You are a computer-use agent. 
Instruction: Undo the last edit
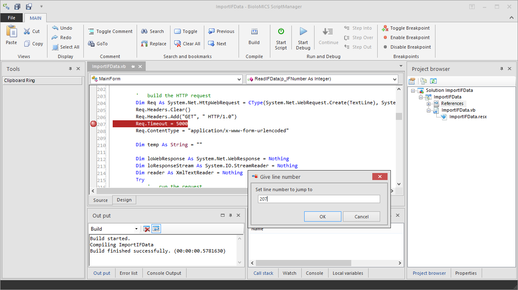pyautogui.click(x=62, y=28)
